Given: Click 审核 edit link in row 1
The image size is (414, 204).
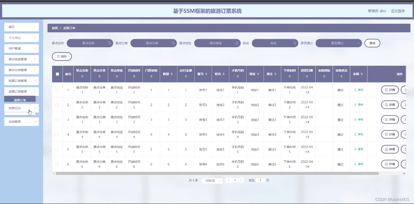Looking at the screenshot, I should tap(359, 90).
